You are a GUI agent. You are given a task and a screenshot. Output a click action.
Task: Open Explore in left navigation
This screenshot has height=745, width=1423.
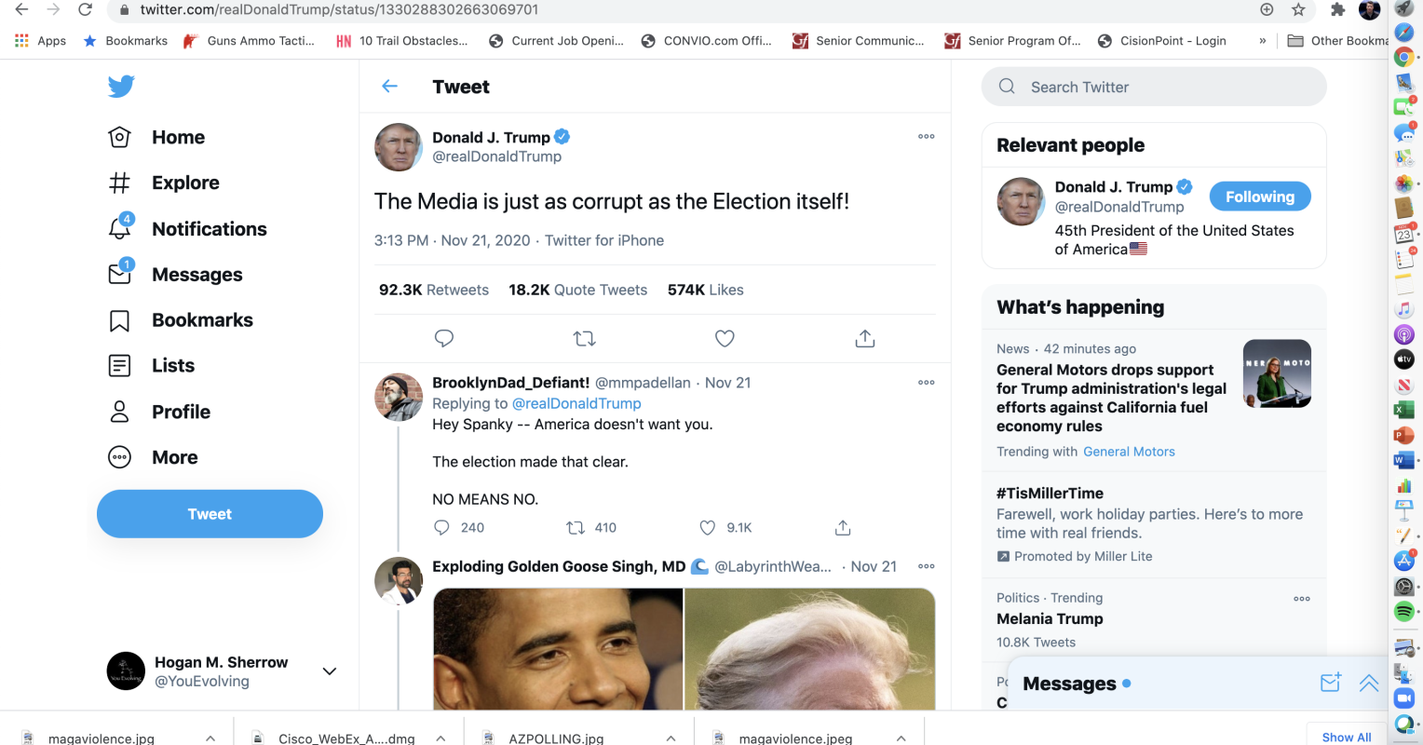click(x=185, y=183)
